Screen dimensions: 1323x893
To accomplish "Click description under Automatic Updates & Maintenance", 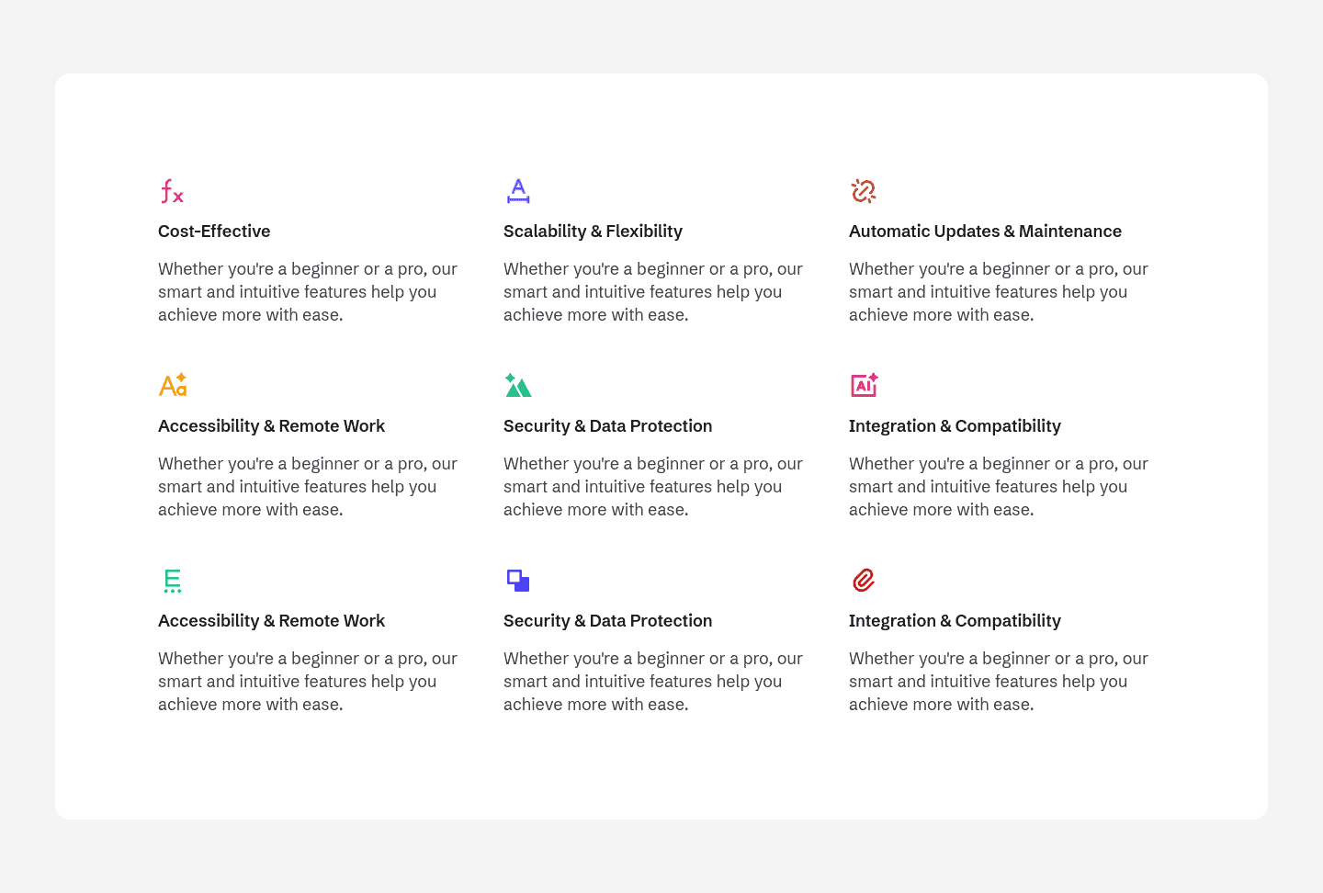I will pos(998,292).
